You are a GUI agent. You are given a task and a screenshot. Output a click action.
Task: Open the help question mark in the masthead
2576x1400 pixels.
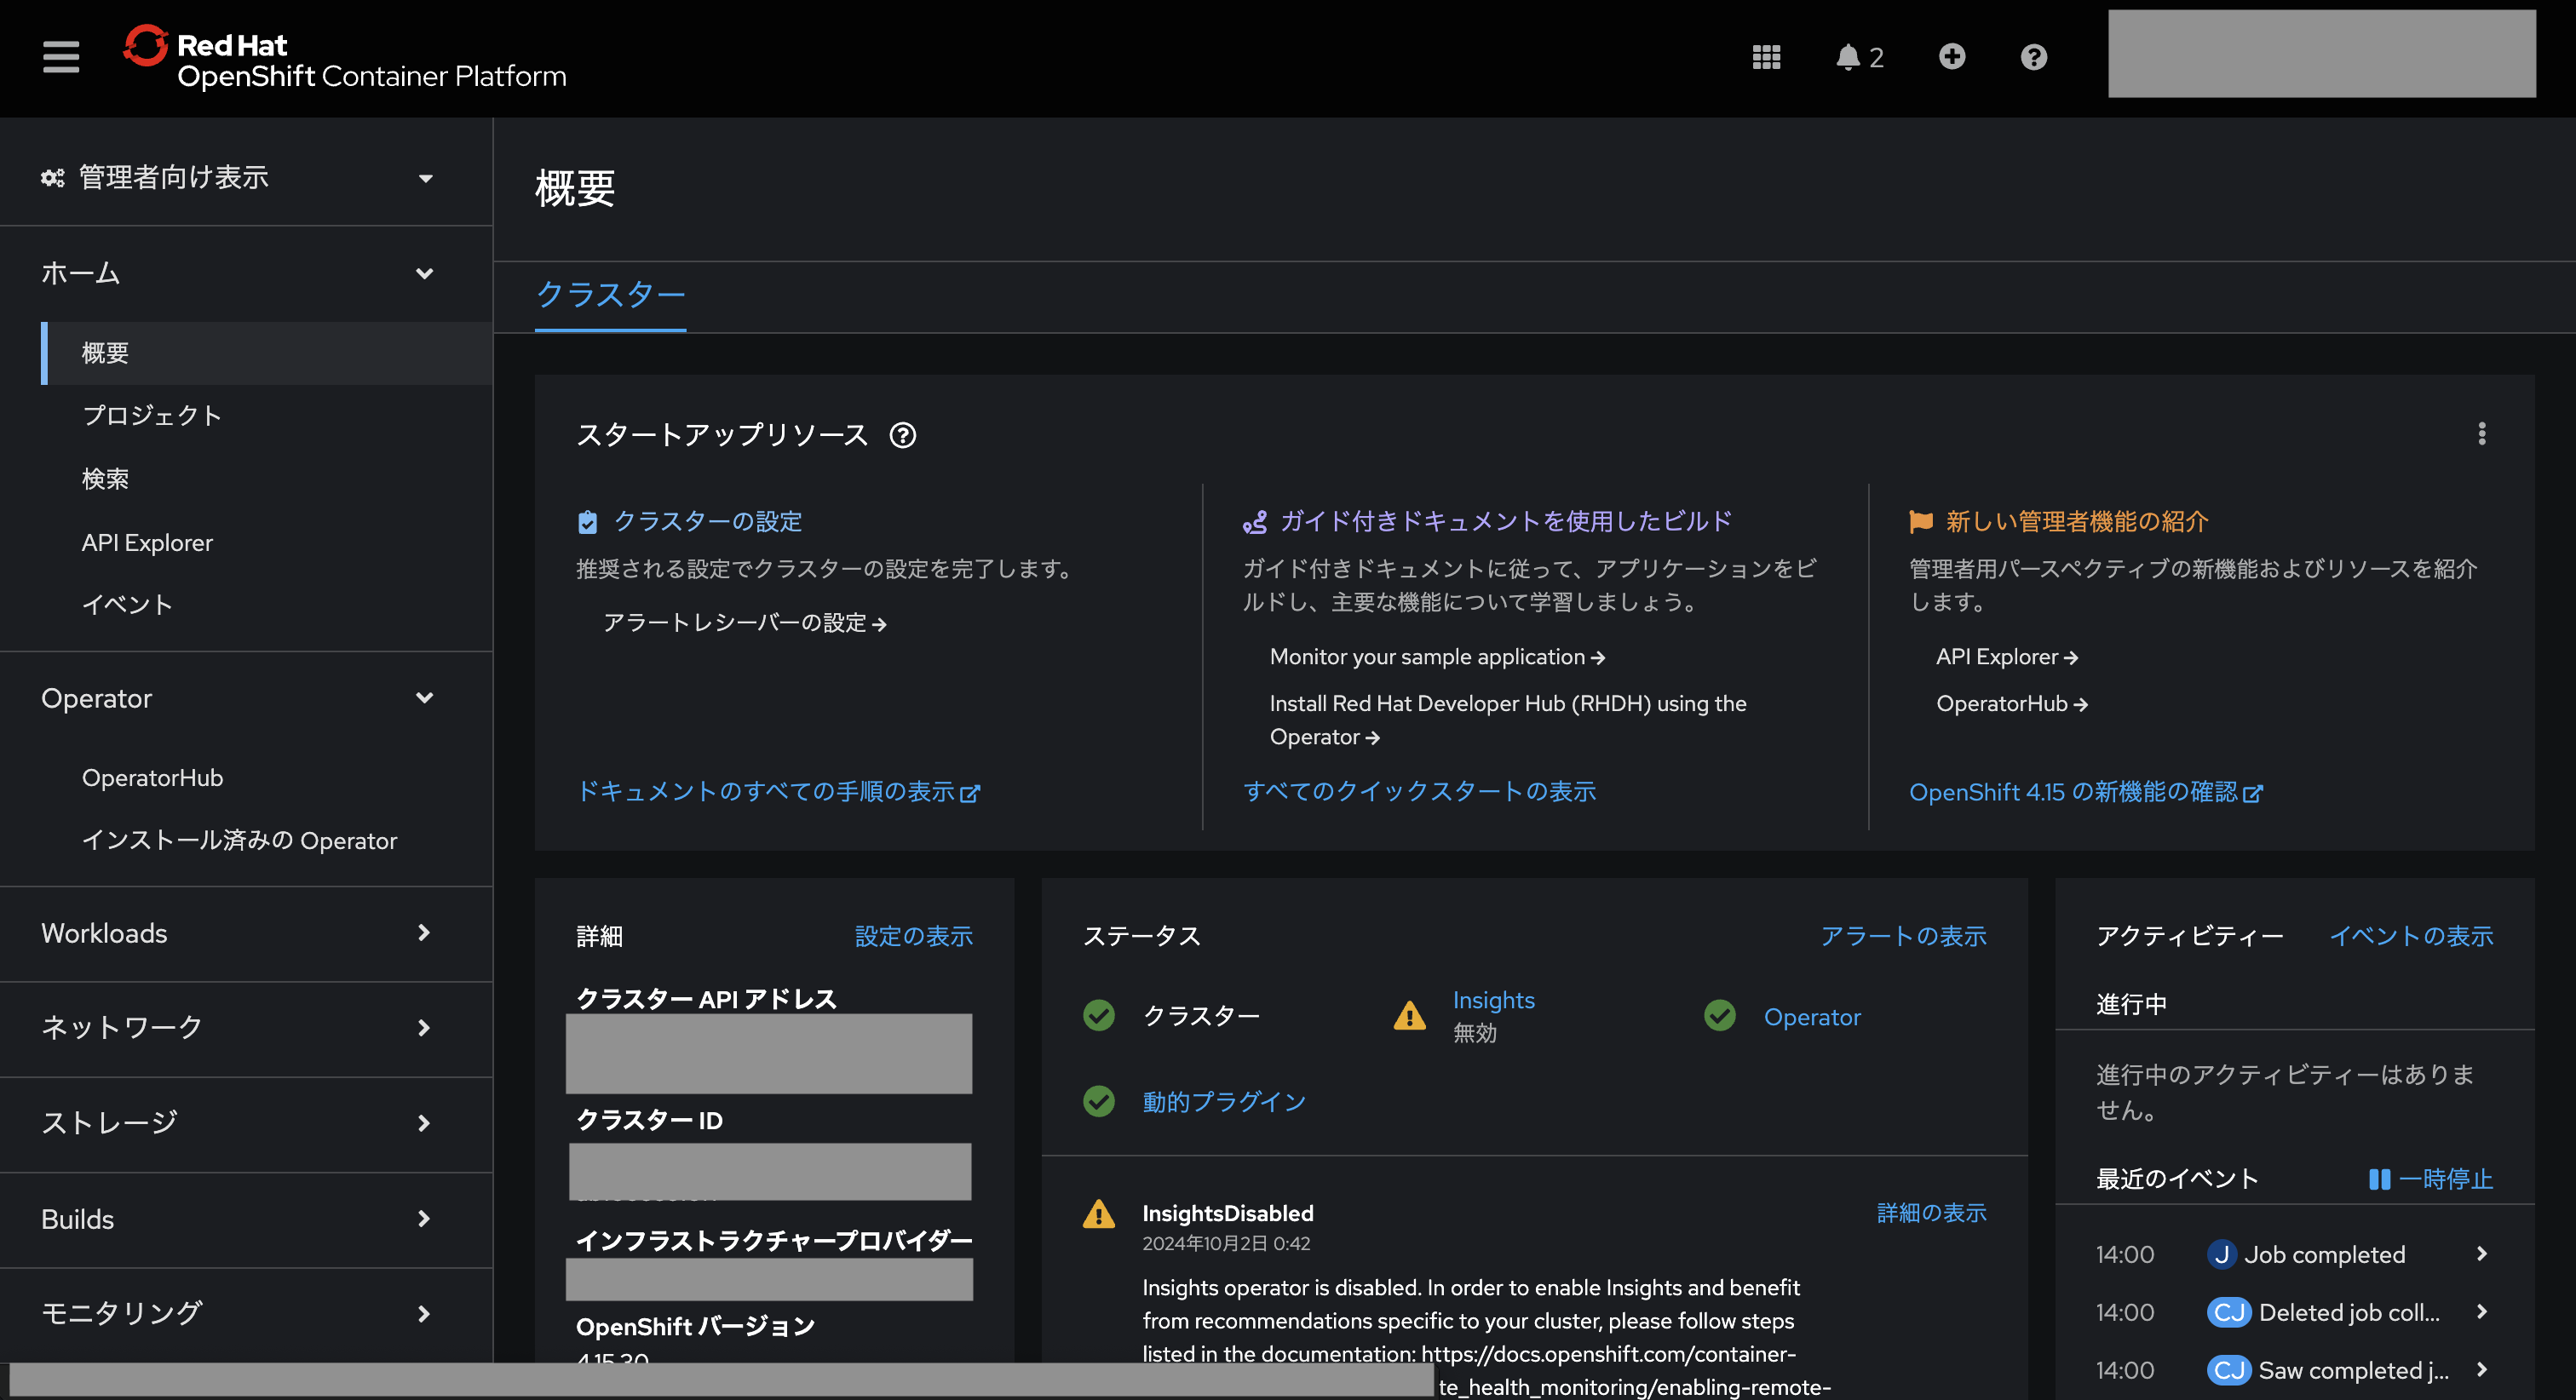[x=2032, y=57]
